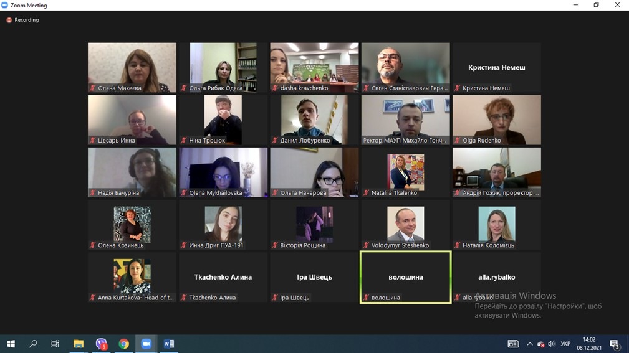Viewport: 629px width, 353px height.
Task: Open Google Chrome from the taskbar
Action: click(x=123, y=344)
